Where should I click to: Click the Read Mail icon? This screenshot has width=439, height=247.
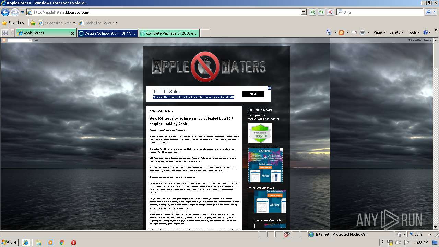354,32
